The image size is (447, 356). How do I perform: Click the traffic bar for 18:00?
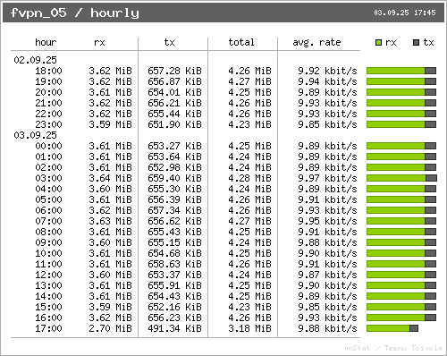coord(401,71)
